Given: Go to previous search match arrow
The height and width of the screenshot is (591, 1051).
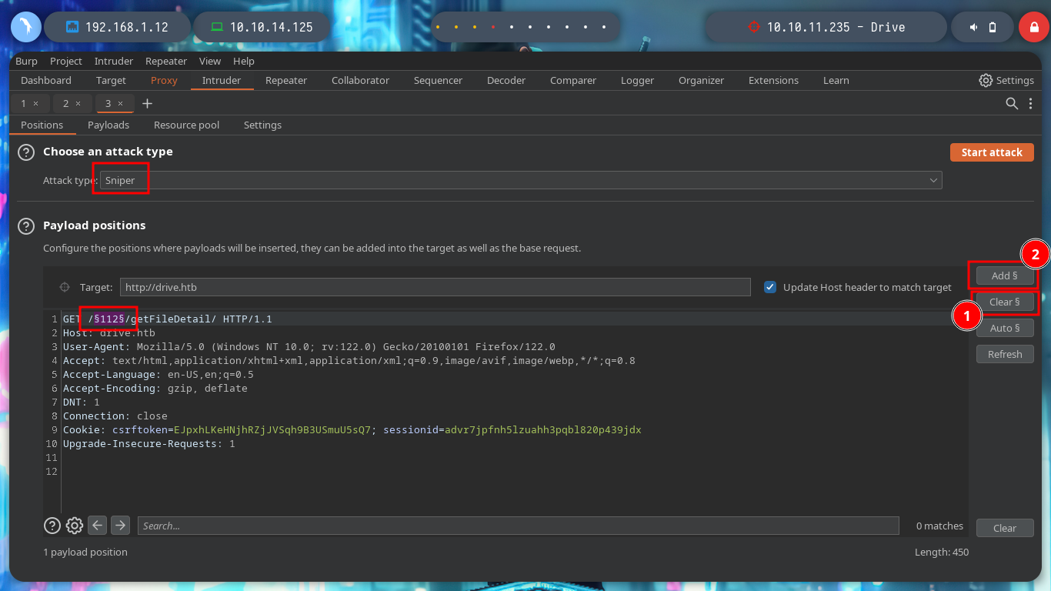Looking at the screenshot, I should click(x=97, y=526).
